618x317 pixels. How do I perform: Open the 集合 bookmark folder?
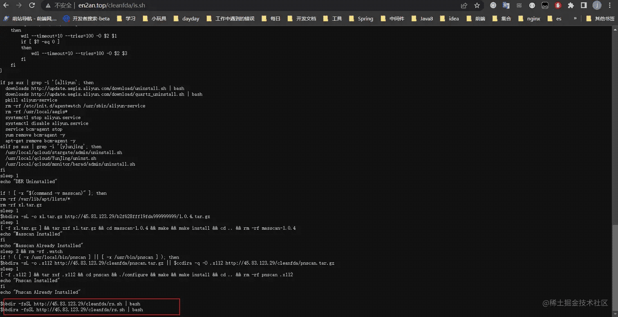point(502,18)
